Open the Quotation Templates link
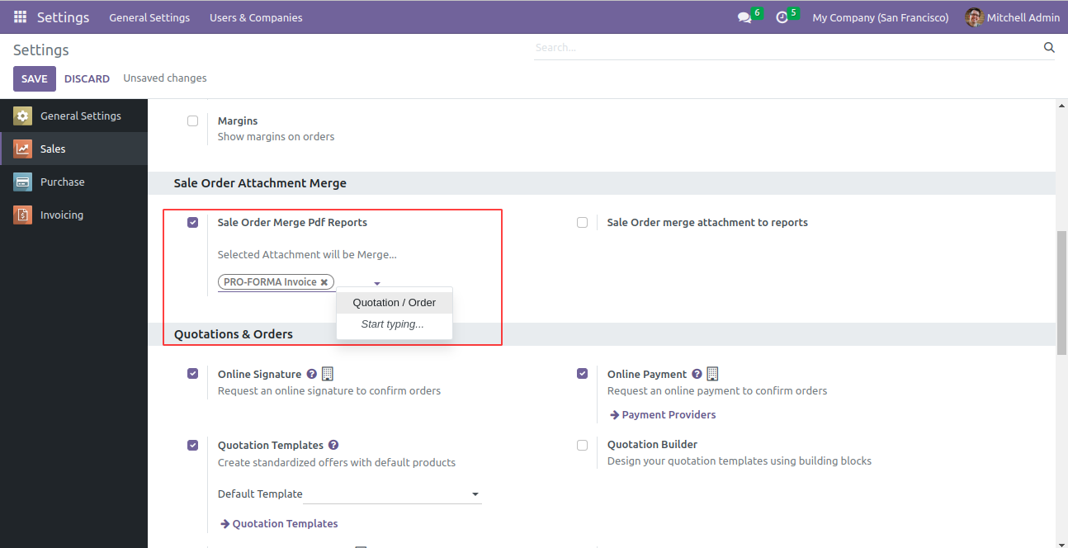The image size is (1068, 548). click(279, 523)
